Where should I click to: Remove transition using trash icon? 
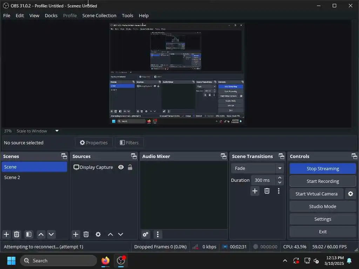[267, 191]
